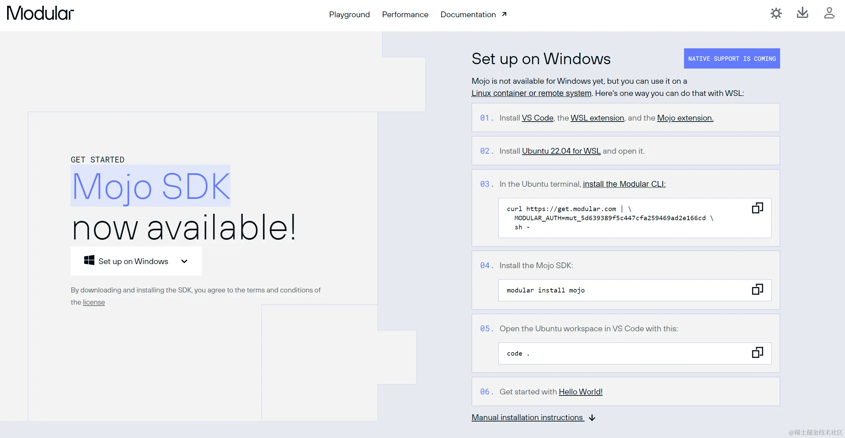Copy the 'modular install mojo' command
Viewport: 845px width, 438px height.
point(757,289)
